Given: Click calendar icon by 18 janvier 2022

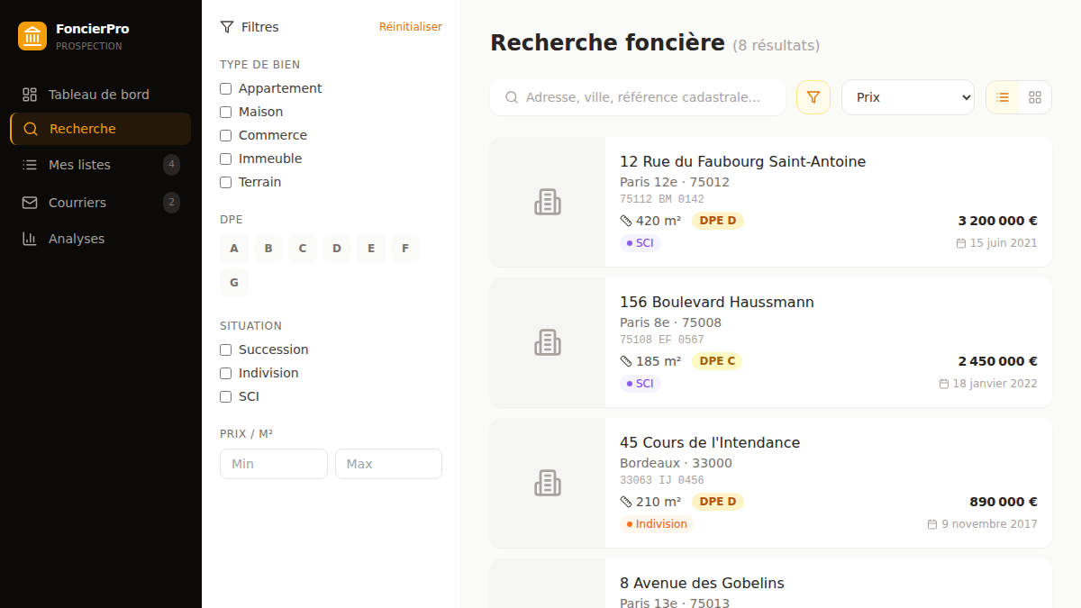Looking at the screenshot, I should (944, 384).
